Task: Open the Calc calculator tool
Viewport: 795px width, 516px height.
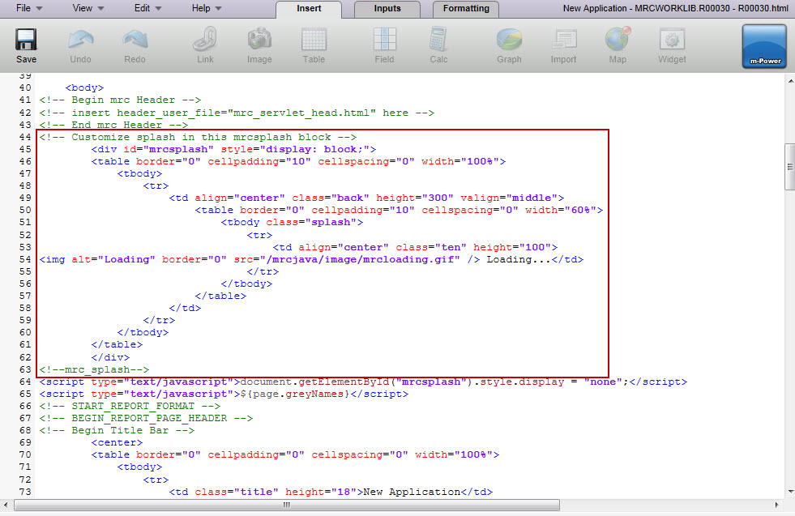Action: [x=438, y=40]
